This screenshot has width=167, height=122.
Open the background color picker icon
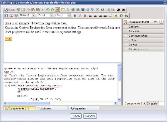(121, 16)
